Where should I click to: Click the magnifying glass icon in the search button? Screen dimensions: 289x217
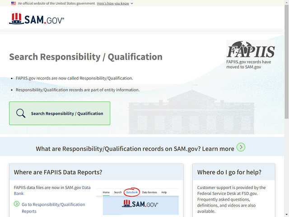(21, 113)
